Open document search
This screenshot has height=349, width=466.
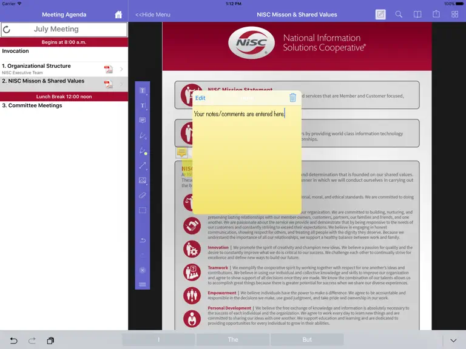click(399, 15)
